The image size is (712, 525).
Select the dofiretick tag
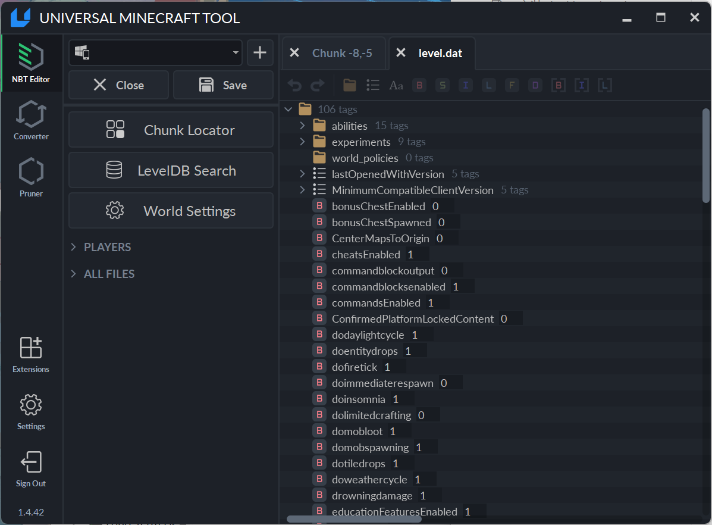pos(354,367)
